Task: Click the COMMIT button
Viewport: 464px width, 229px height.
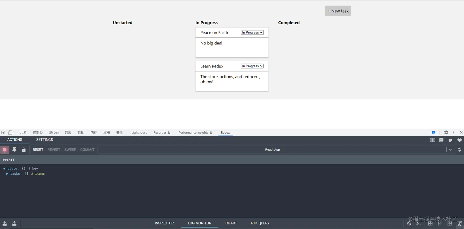Action: 87,150
